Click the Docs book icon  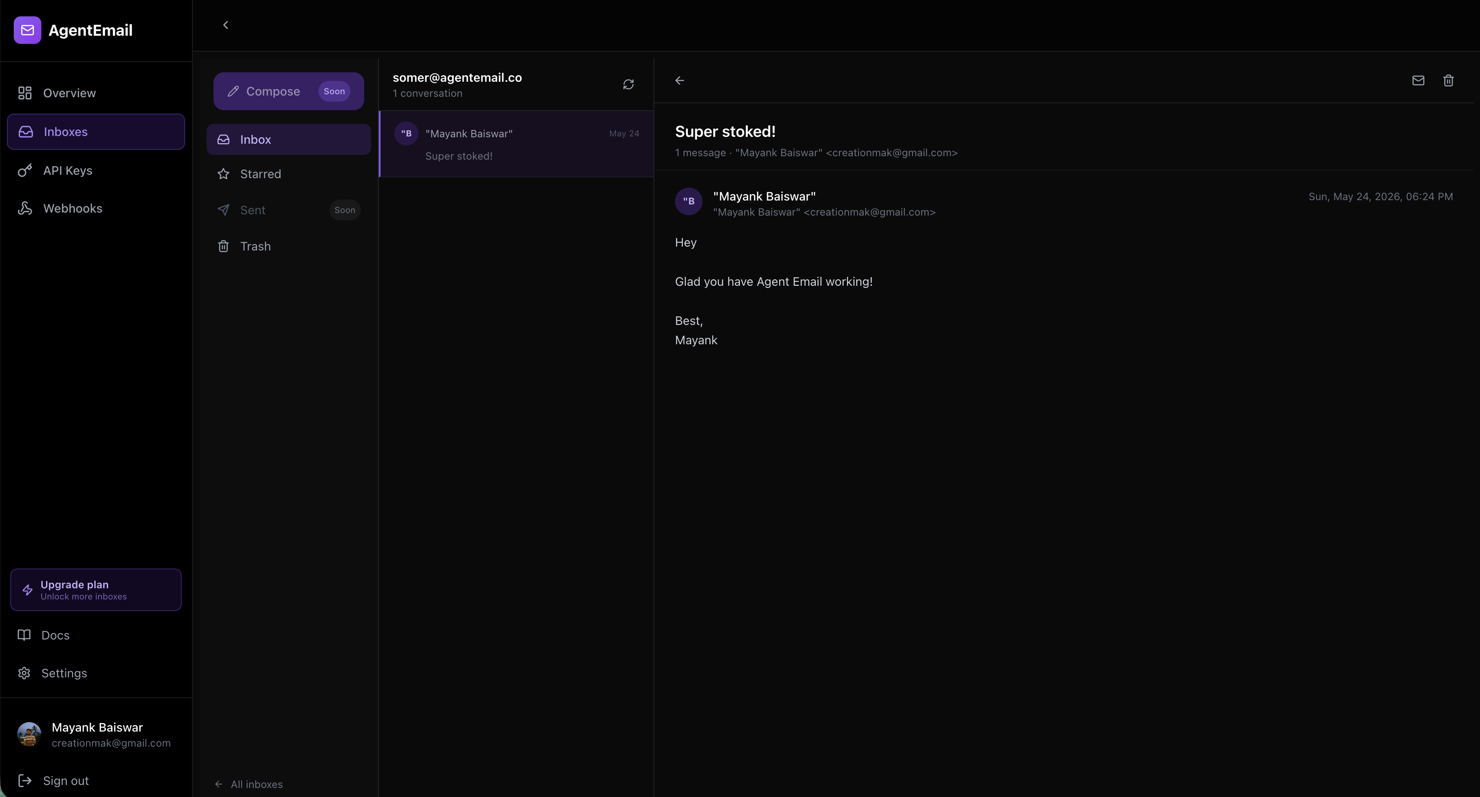(24, 635)
